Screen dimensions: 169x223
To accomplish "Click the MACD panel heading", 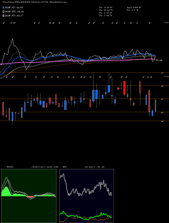I will 10,167.
